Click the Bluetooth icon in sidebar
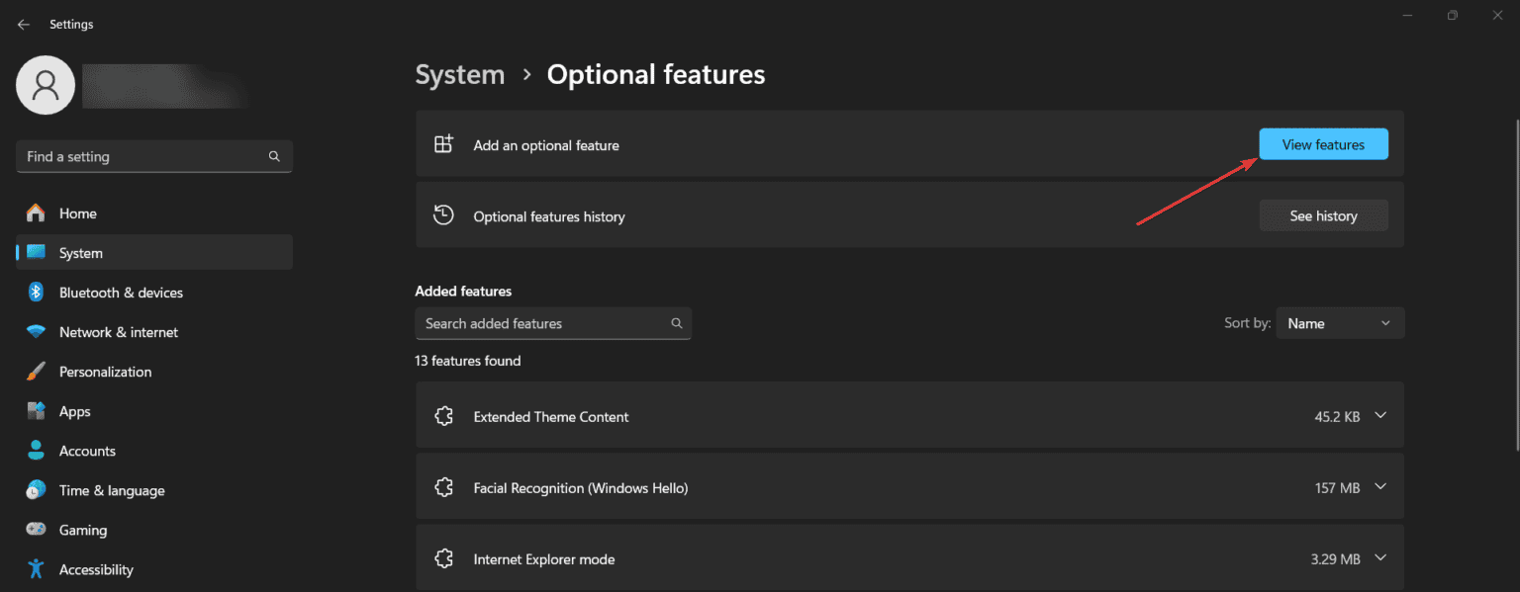This screenshot has width=1520, height=592. [37, 293]
